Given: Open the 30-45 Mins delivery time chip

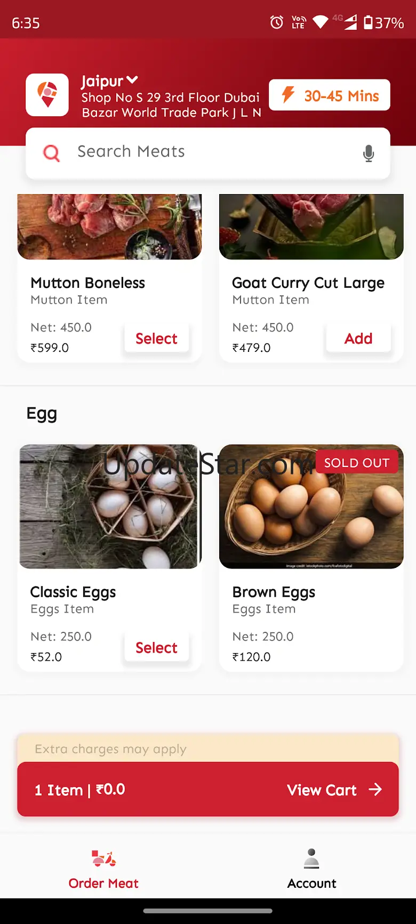Looking at the screenshot, I should click(x=330, y=95).
